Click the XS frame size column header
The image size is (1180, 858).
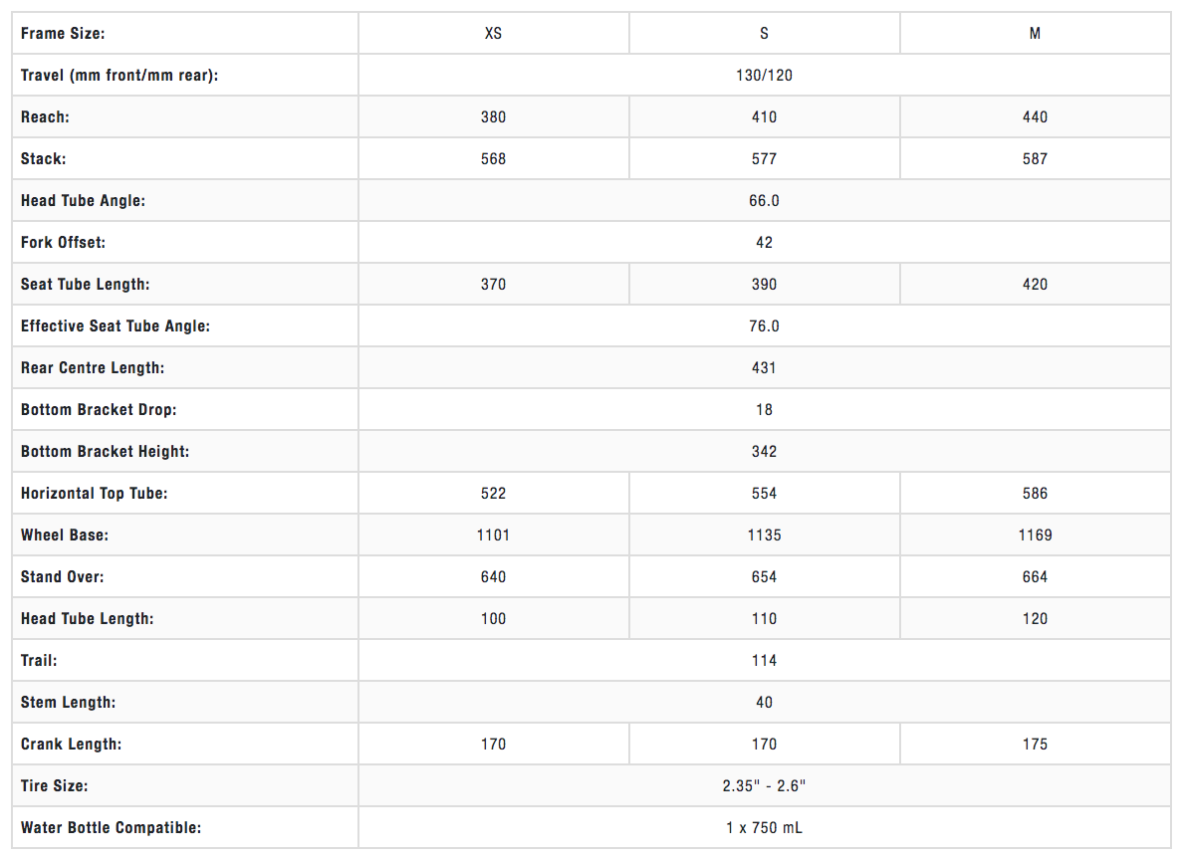[493, 34]
